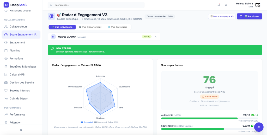Remove the selected collaborator Mehrez SLAIMIA

click(x=155, y=37)
